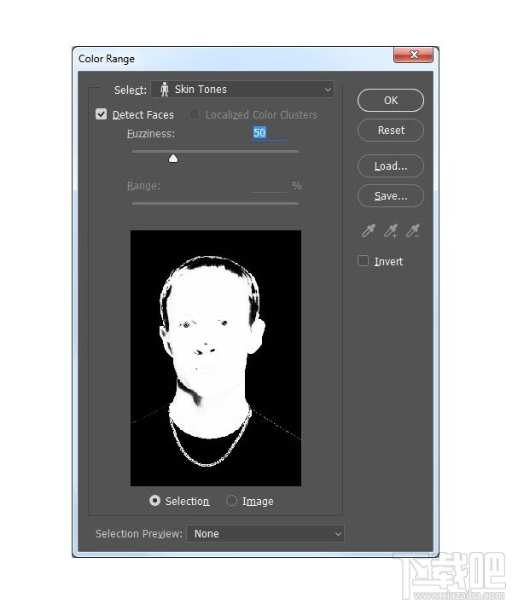
Task: Click the Fuzziness slider handle
Action: point(173,159)
